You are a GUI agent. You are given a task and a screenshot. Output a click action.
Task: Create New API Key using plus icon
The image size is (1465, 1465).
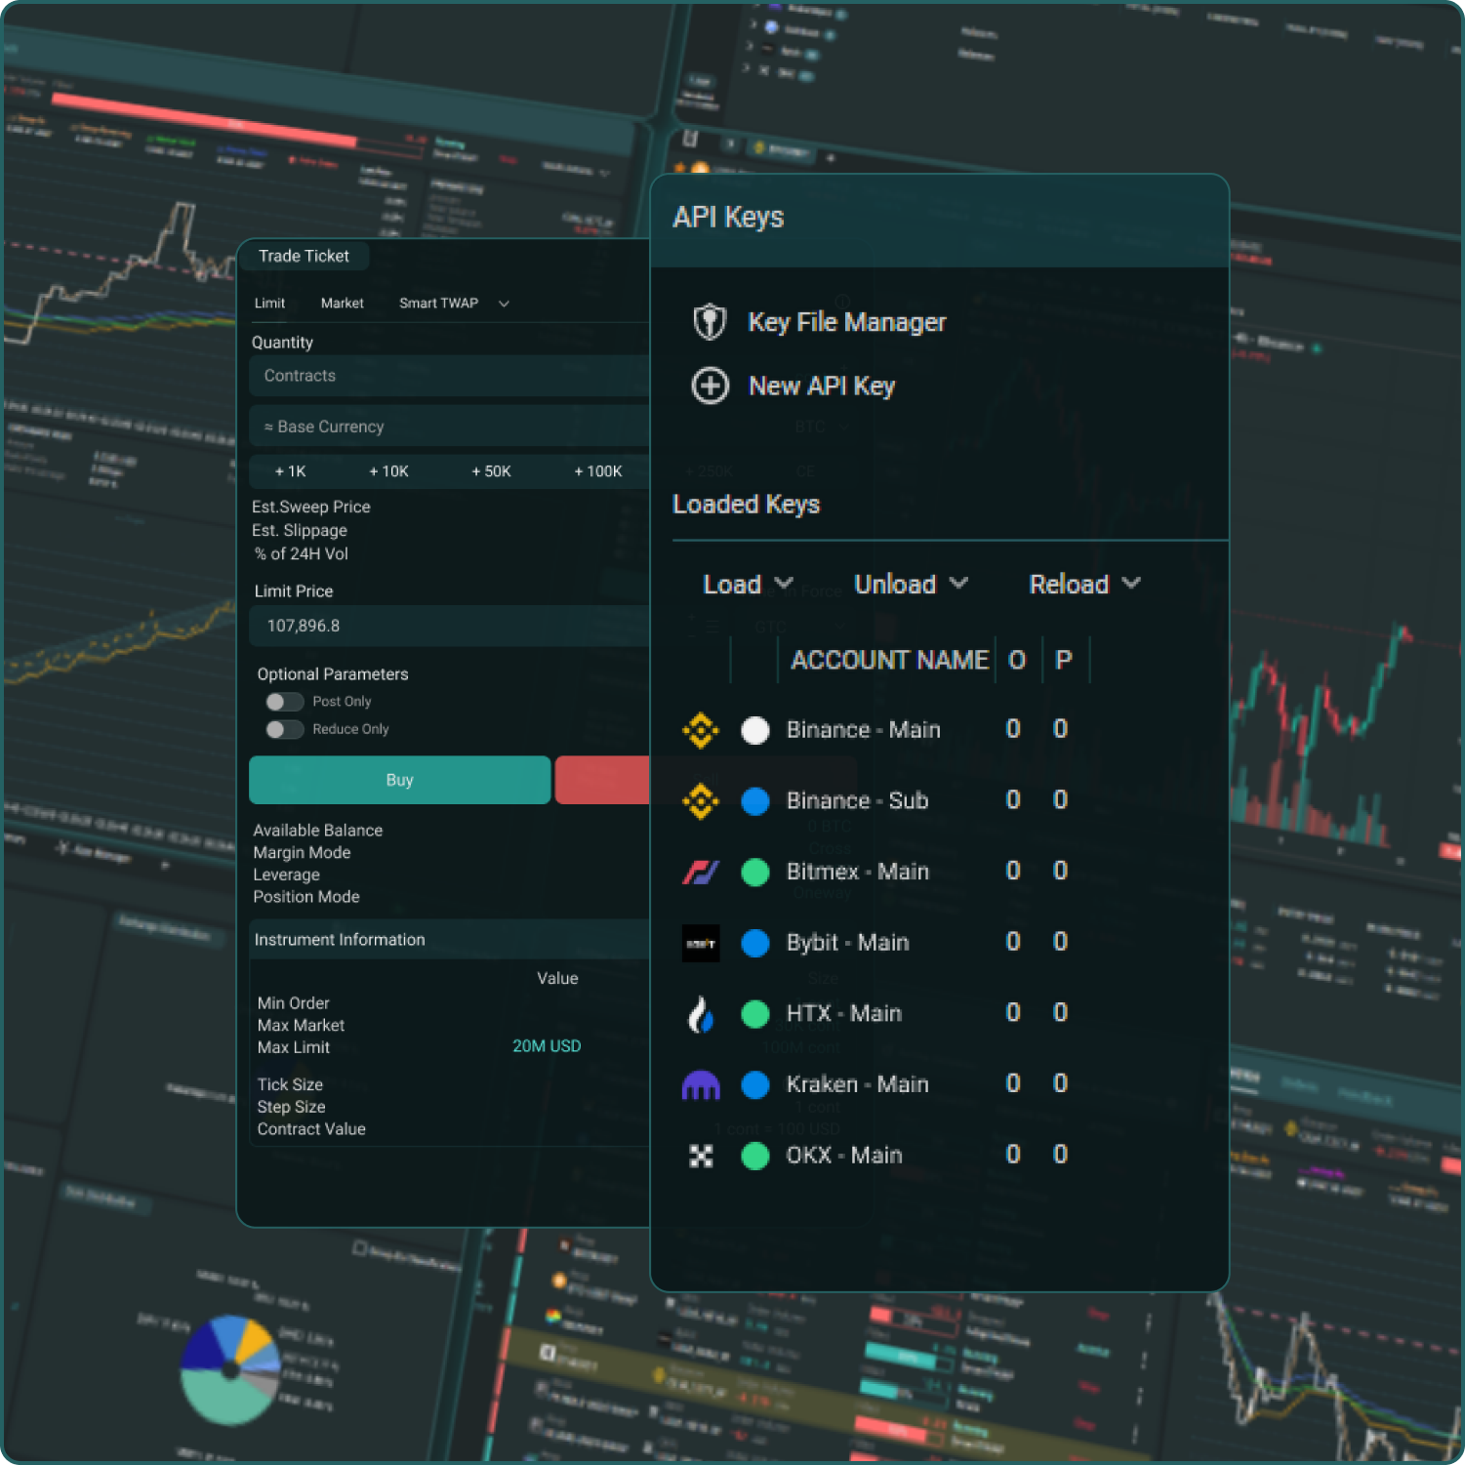click(x=710, y=386)
